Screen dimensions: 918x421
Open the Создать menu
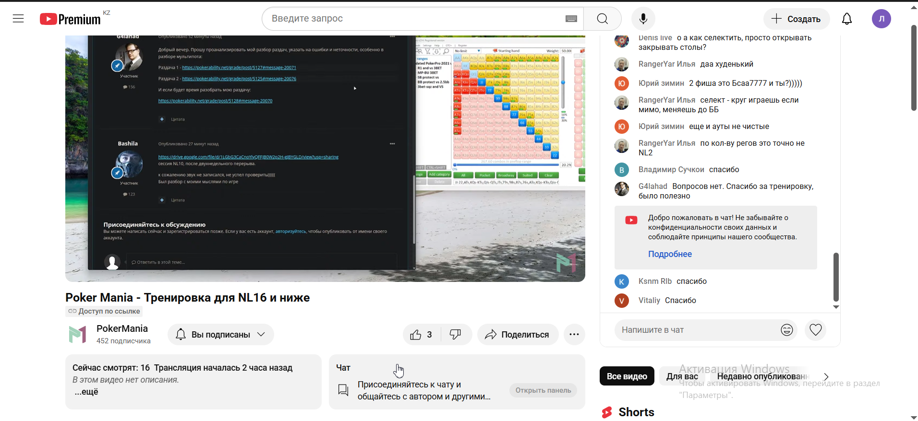click(x=796, y=19)
